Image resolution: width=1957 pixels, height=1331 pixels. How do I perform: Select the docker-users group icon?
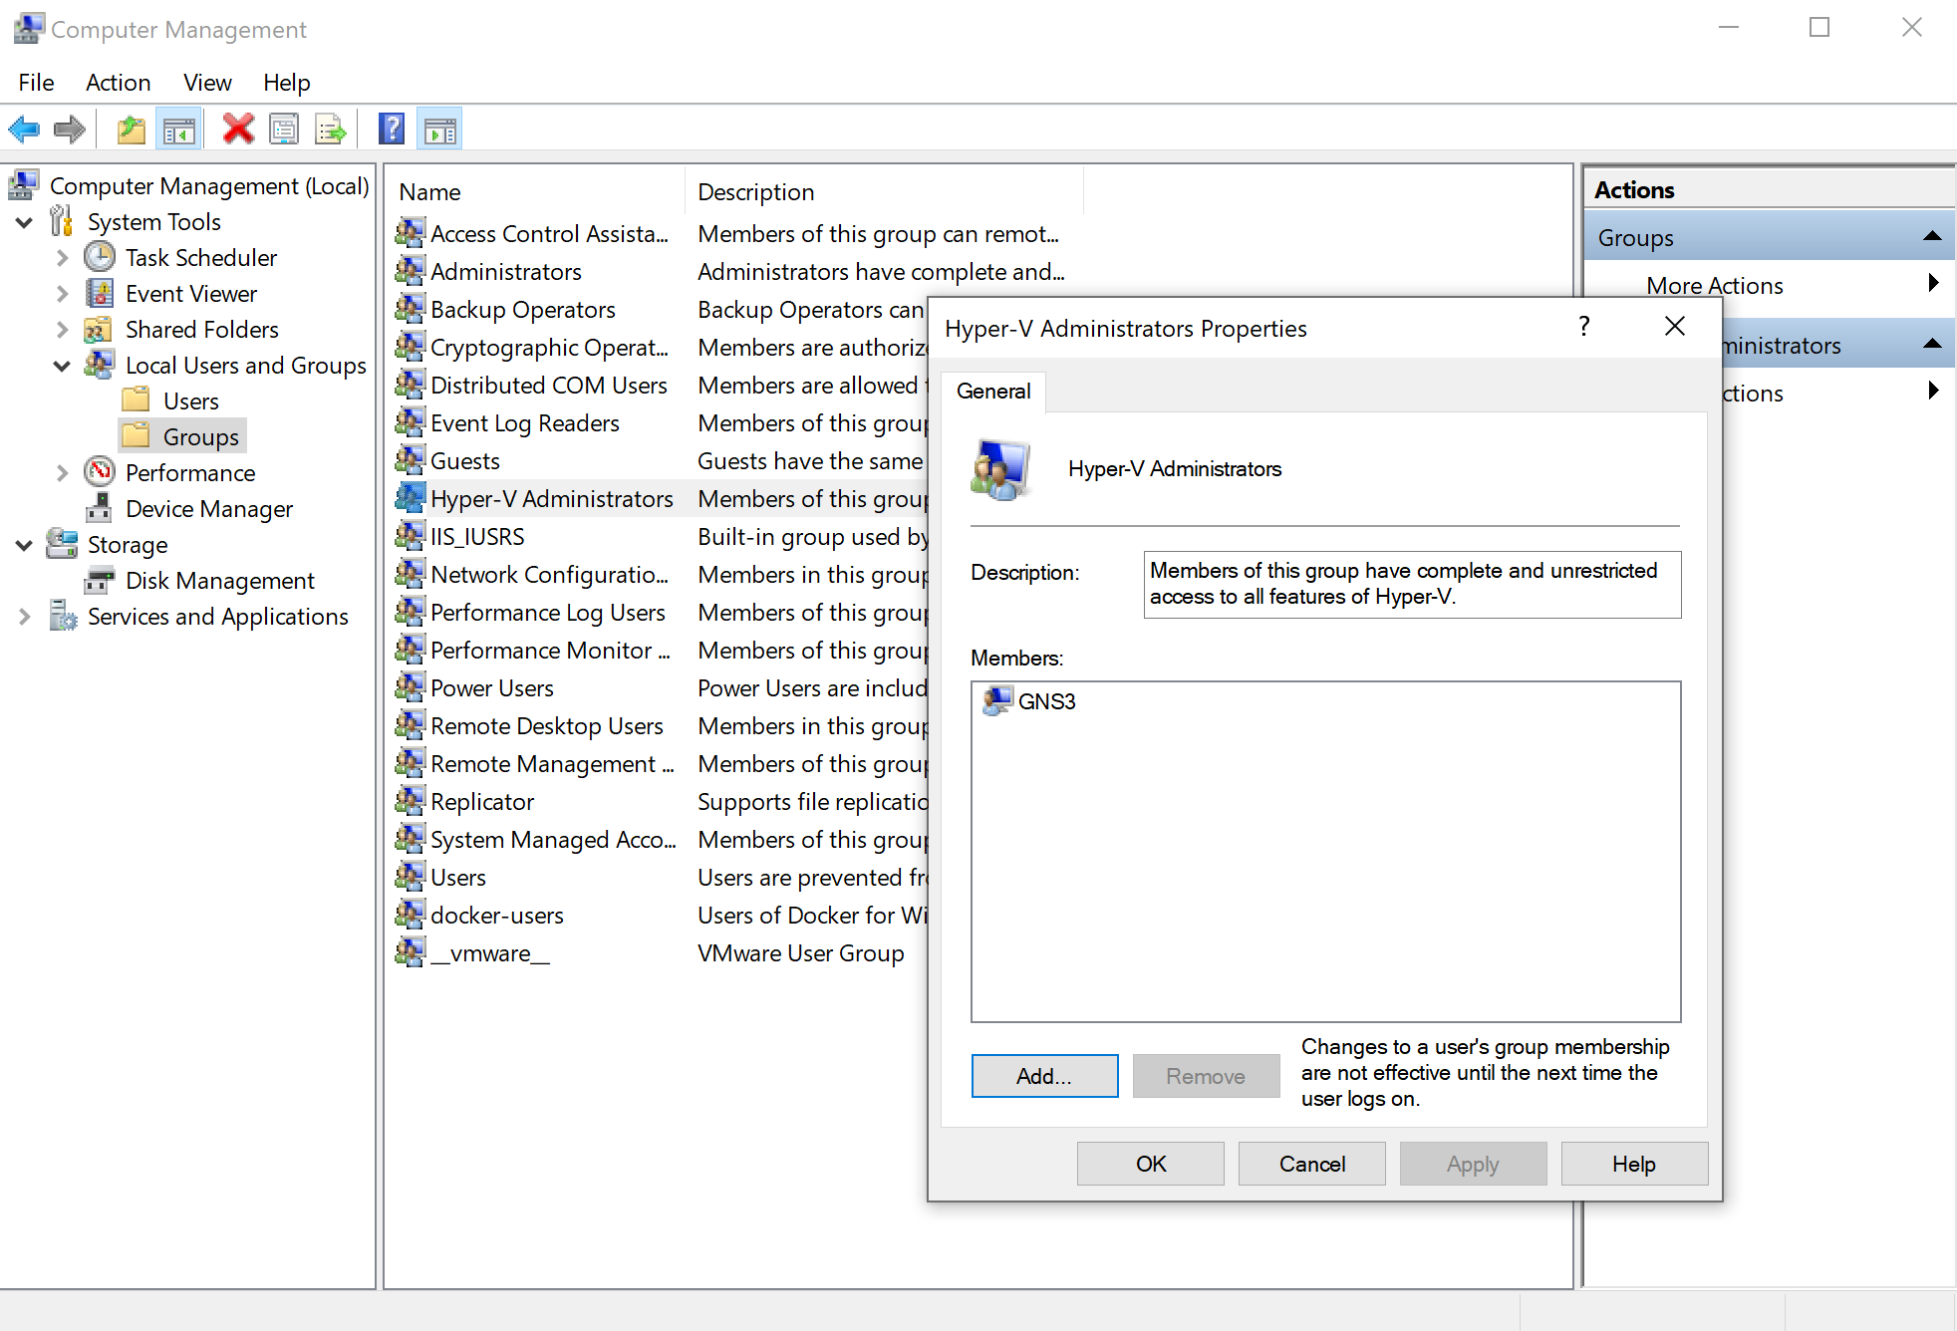tap(409, 914)
